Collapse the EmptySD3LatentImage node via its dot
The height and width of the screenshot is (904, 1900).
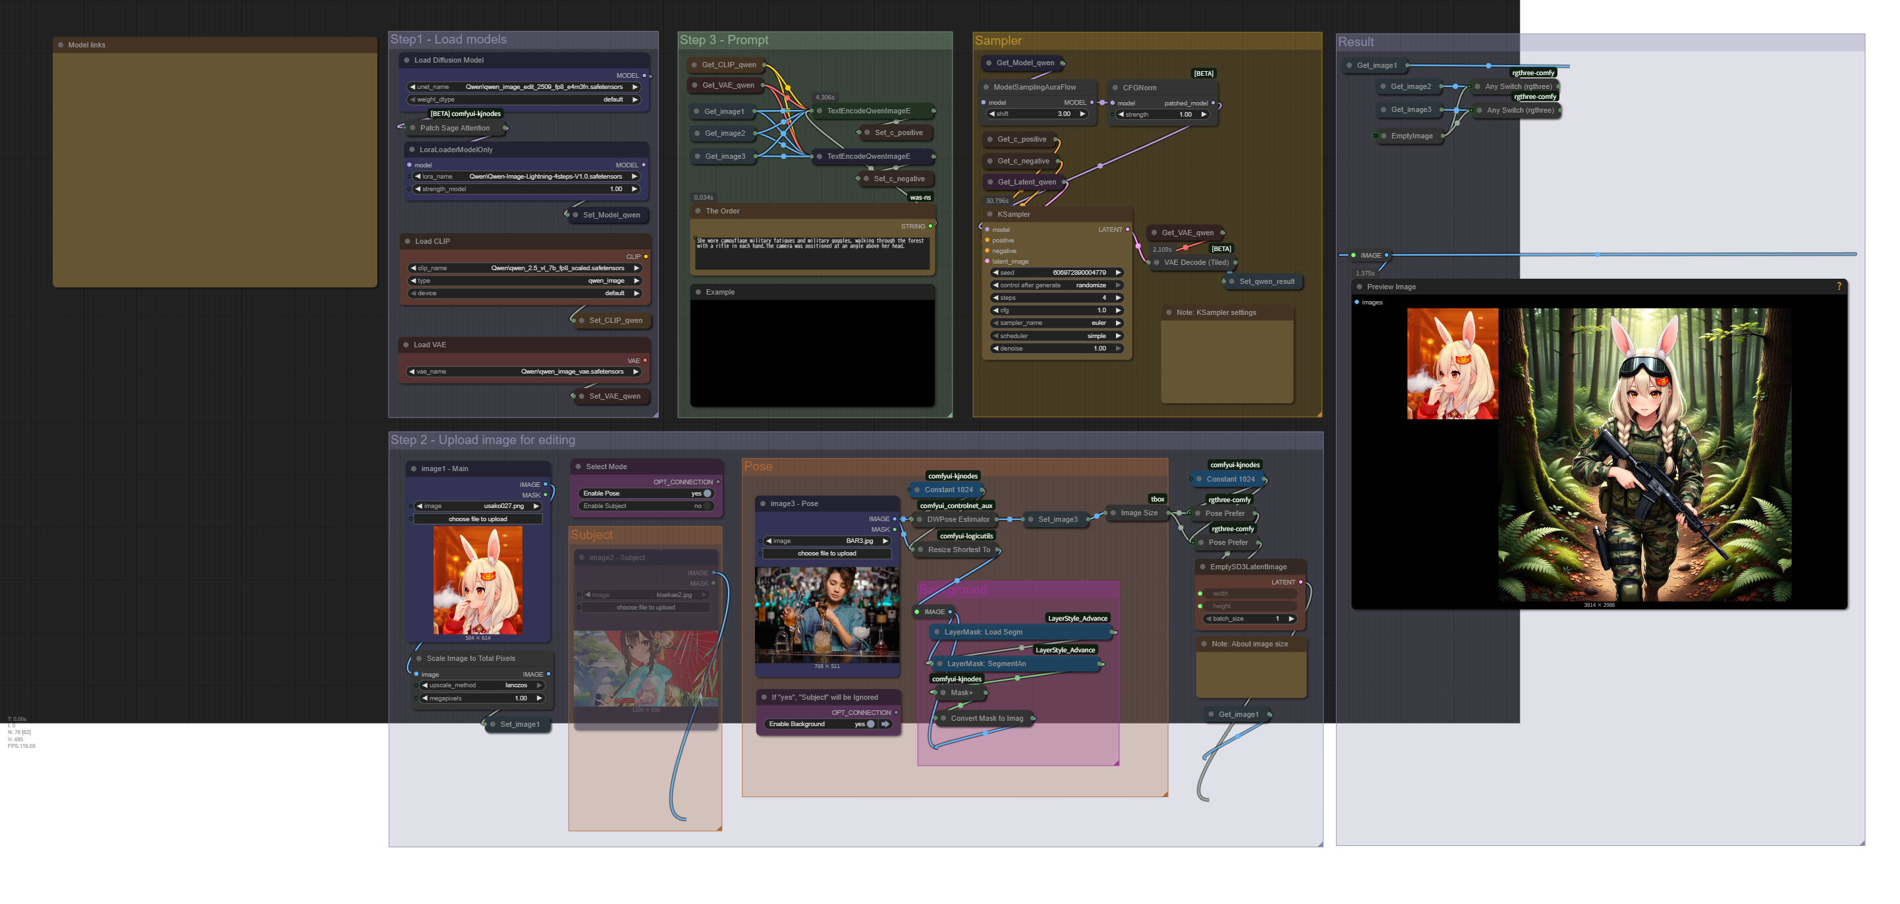pyautogui.click(x=1202, y=567)
